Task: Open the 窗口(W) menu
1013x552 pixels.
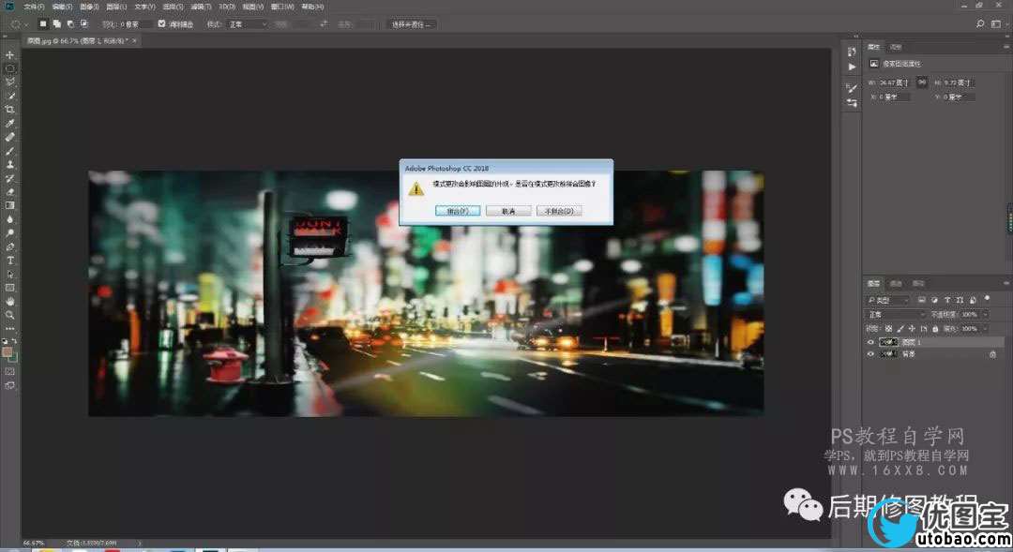Action: pyautogui.click(x=281, y=7)
